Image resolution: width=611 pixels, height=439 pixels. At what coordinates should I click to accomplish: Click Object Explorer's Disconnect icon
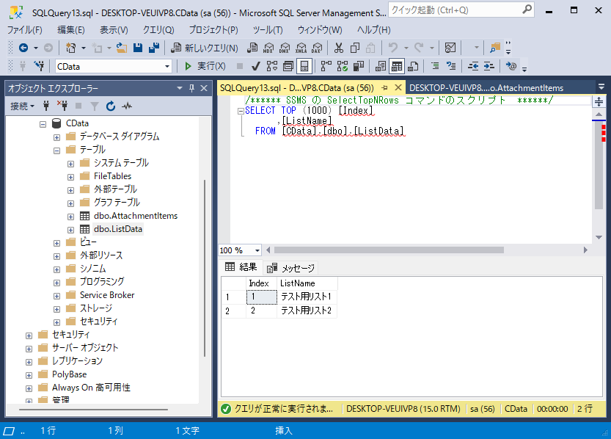tap(62, 106)
